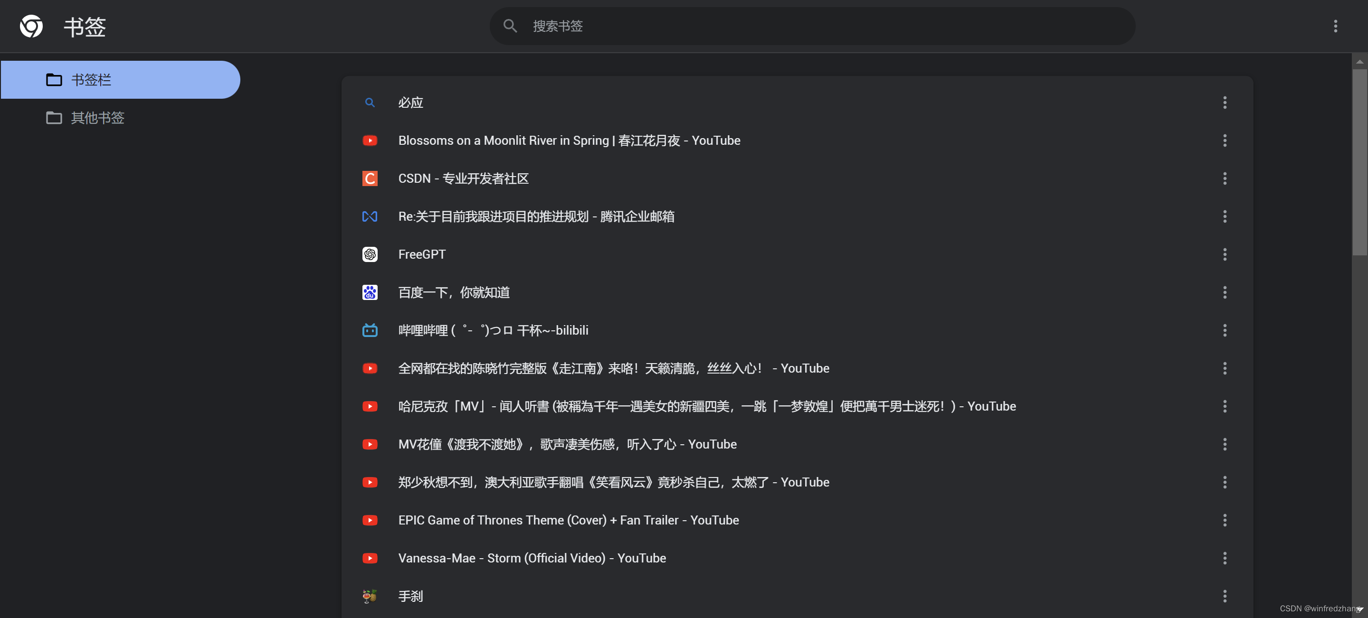Open more actions for 腾讯企业邮箱 bookmark
This screenshot has height=618, width=1368.
(x=1225, y=216)
